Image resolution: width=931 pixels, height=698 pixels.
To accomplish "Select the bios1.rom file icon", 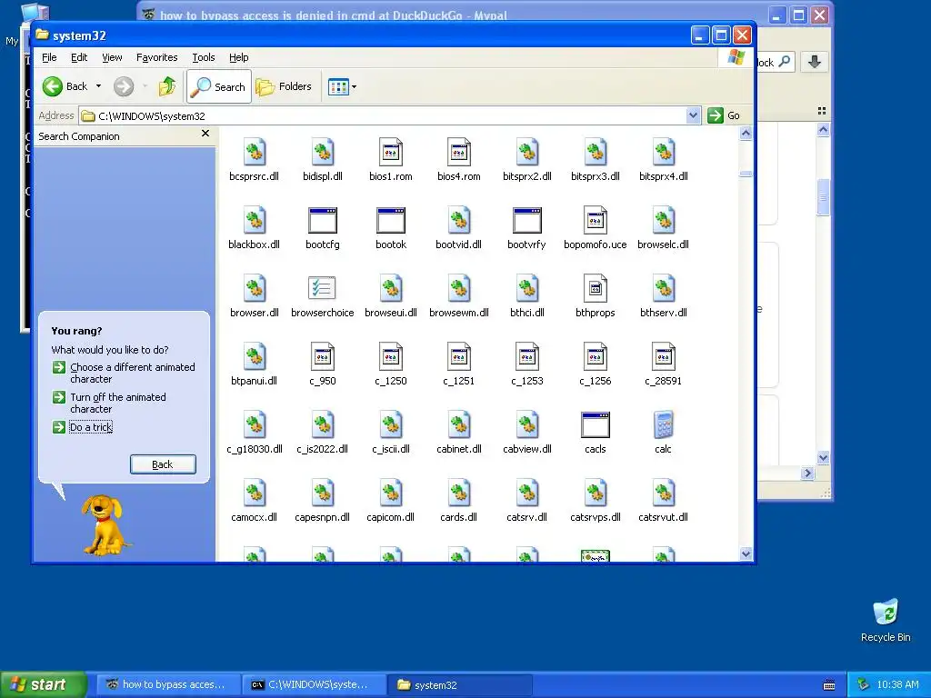I will pos(391,152).
